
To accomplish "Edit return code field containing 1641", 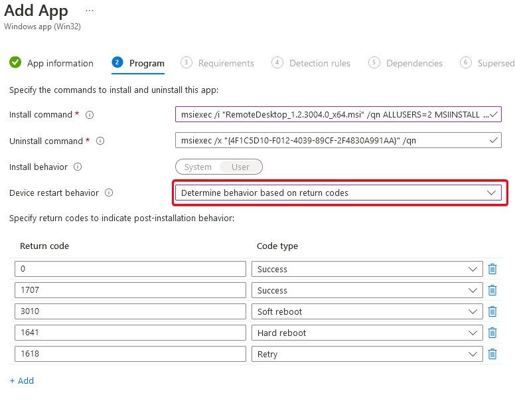I will coord(130,333).
